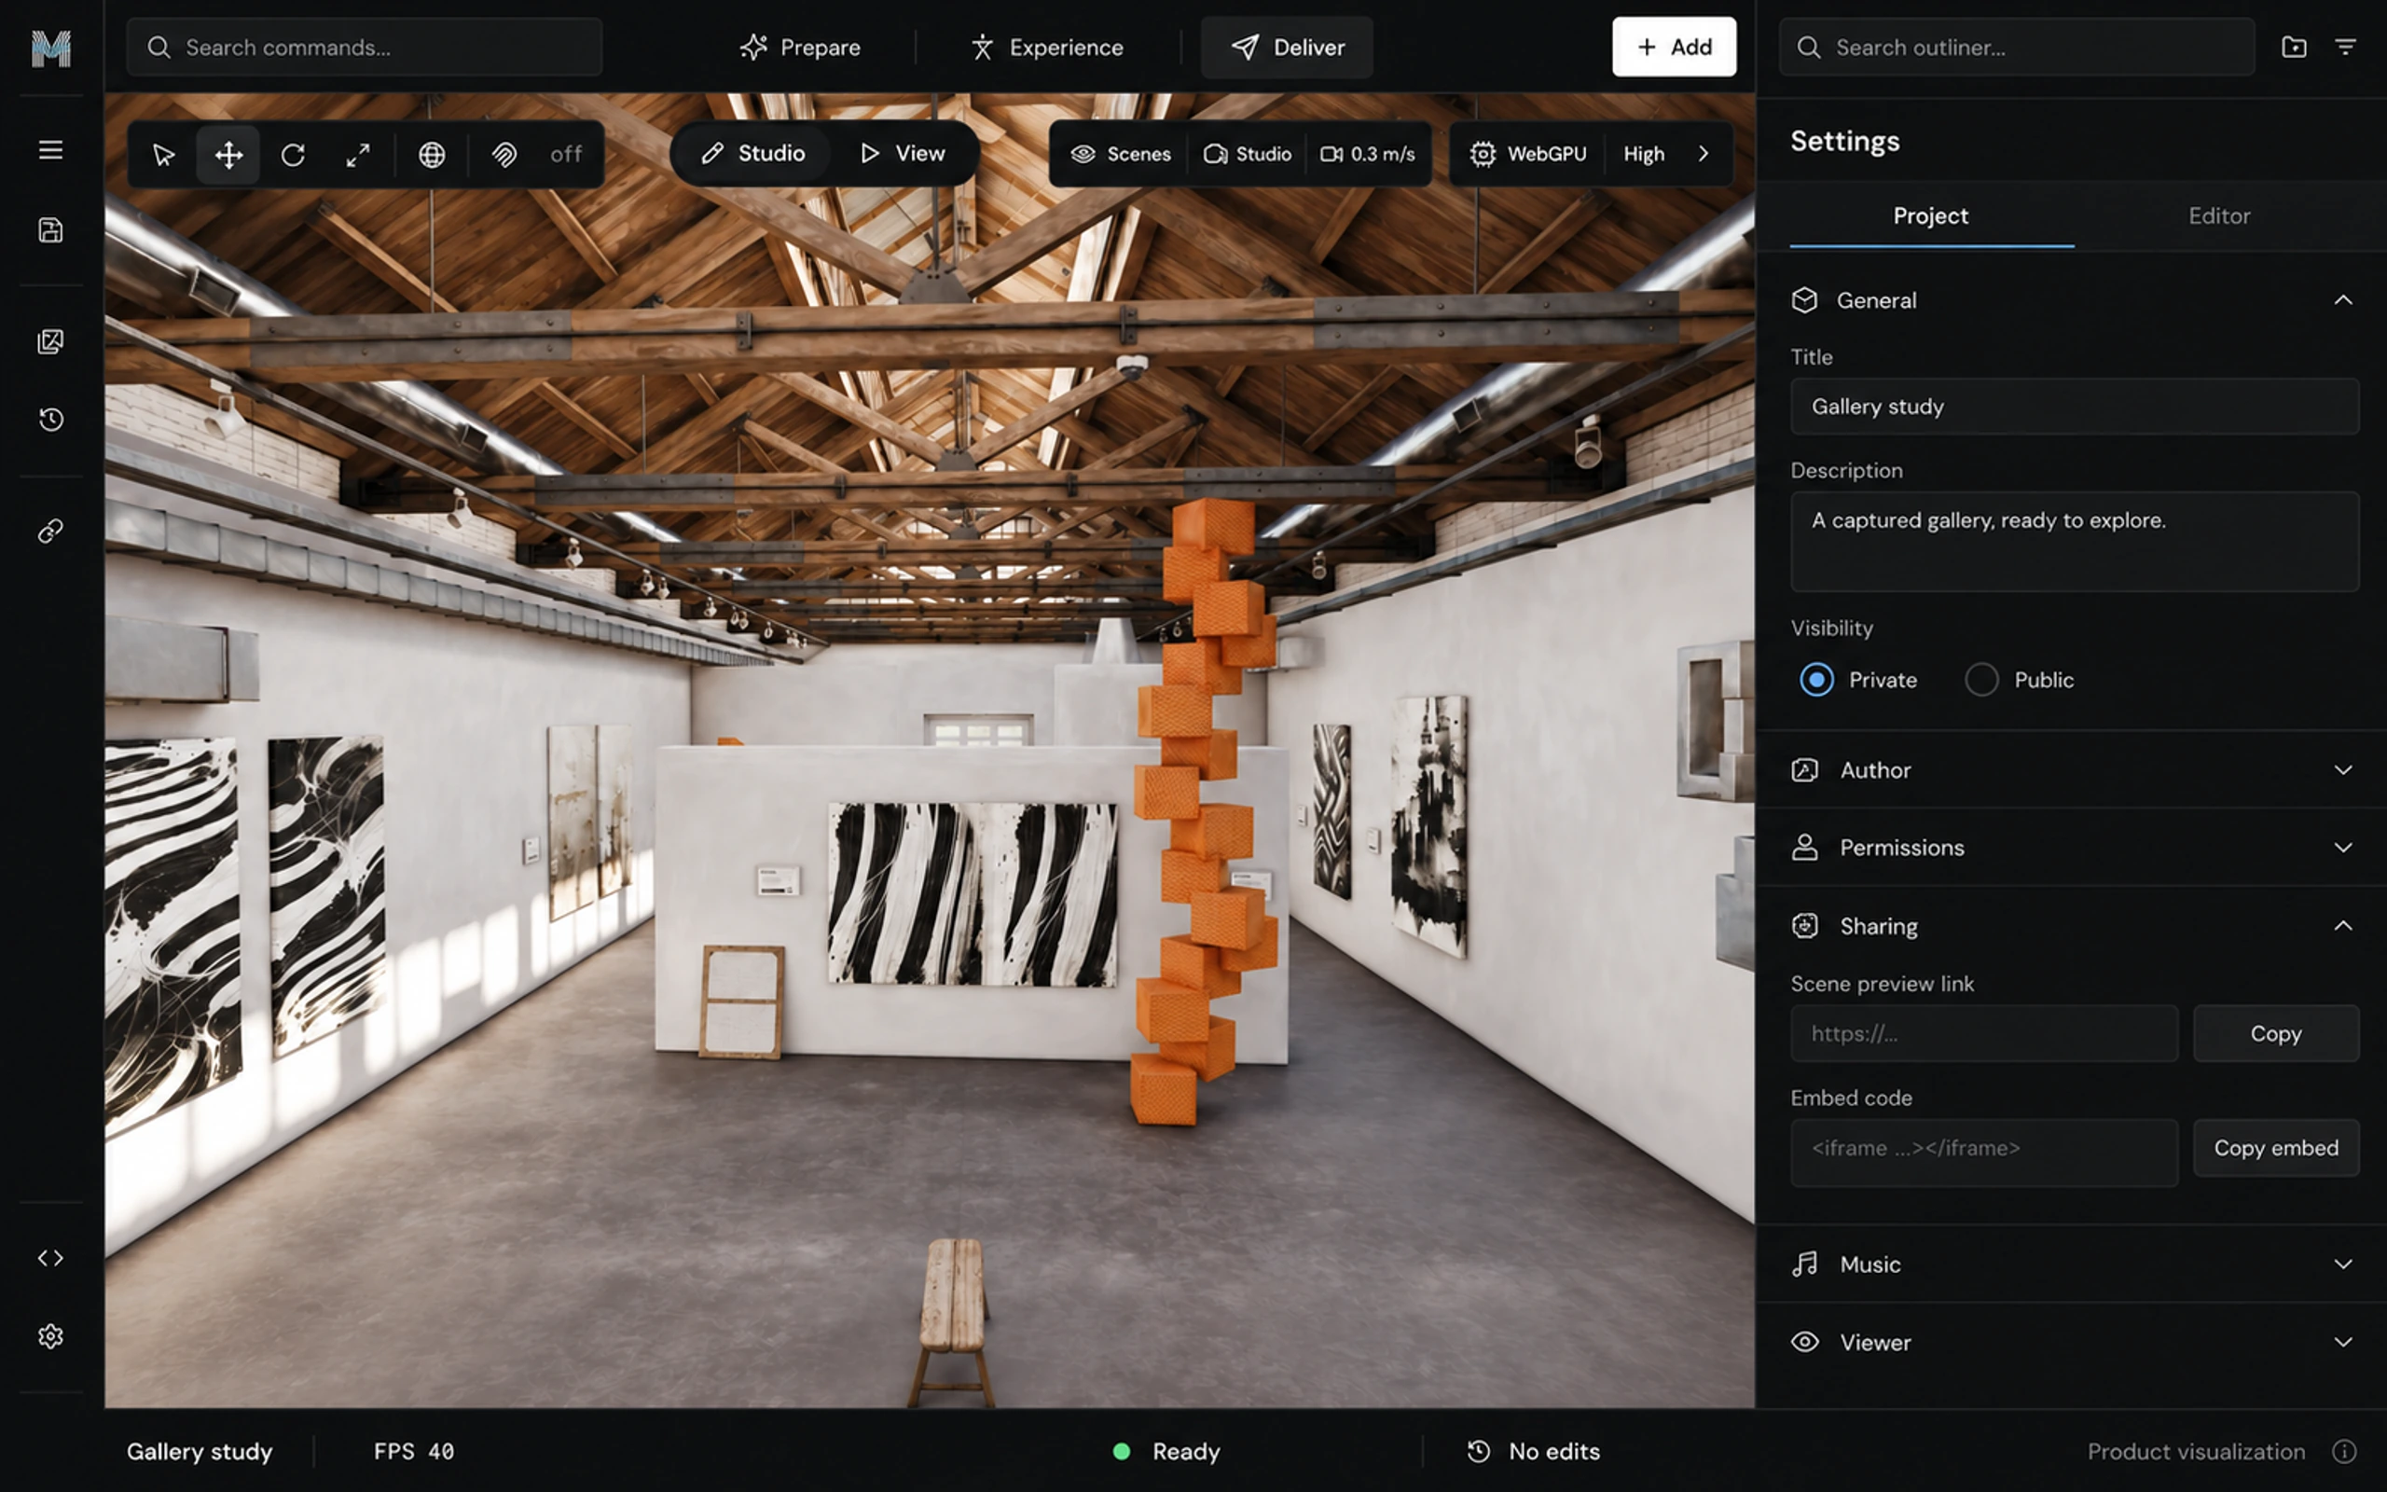2387x1492 pixels.
Task: Select the Public visibility option
Action: (x=2019, y=680)
